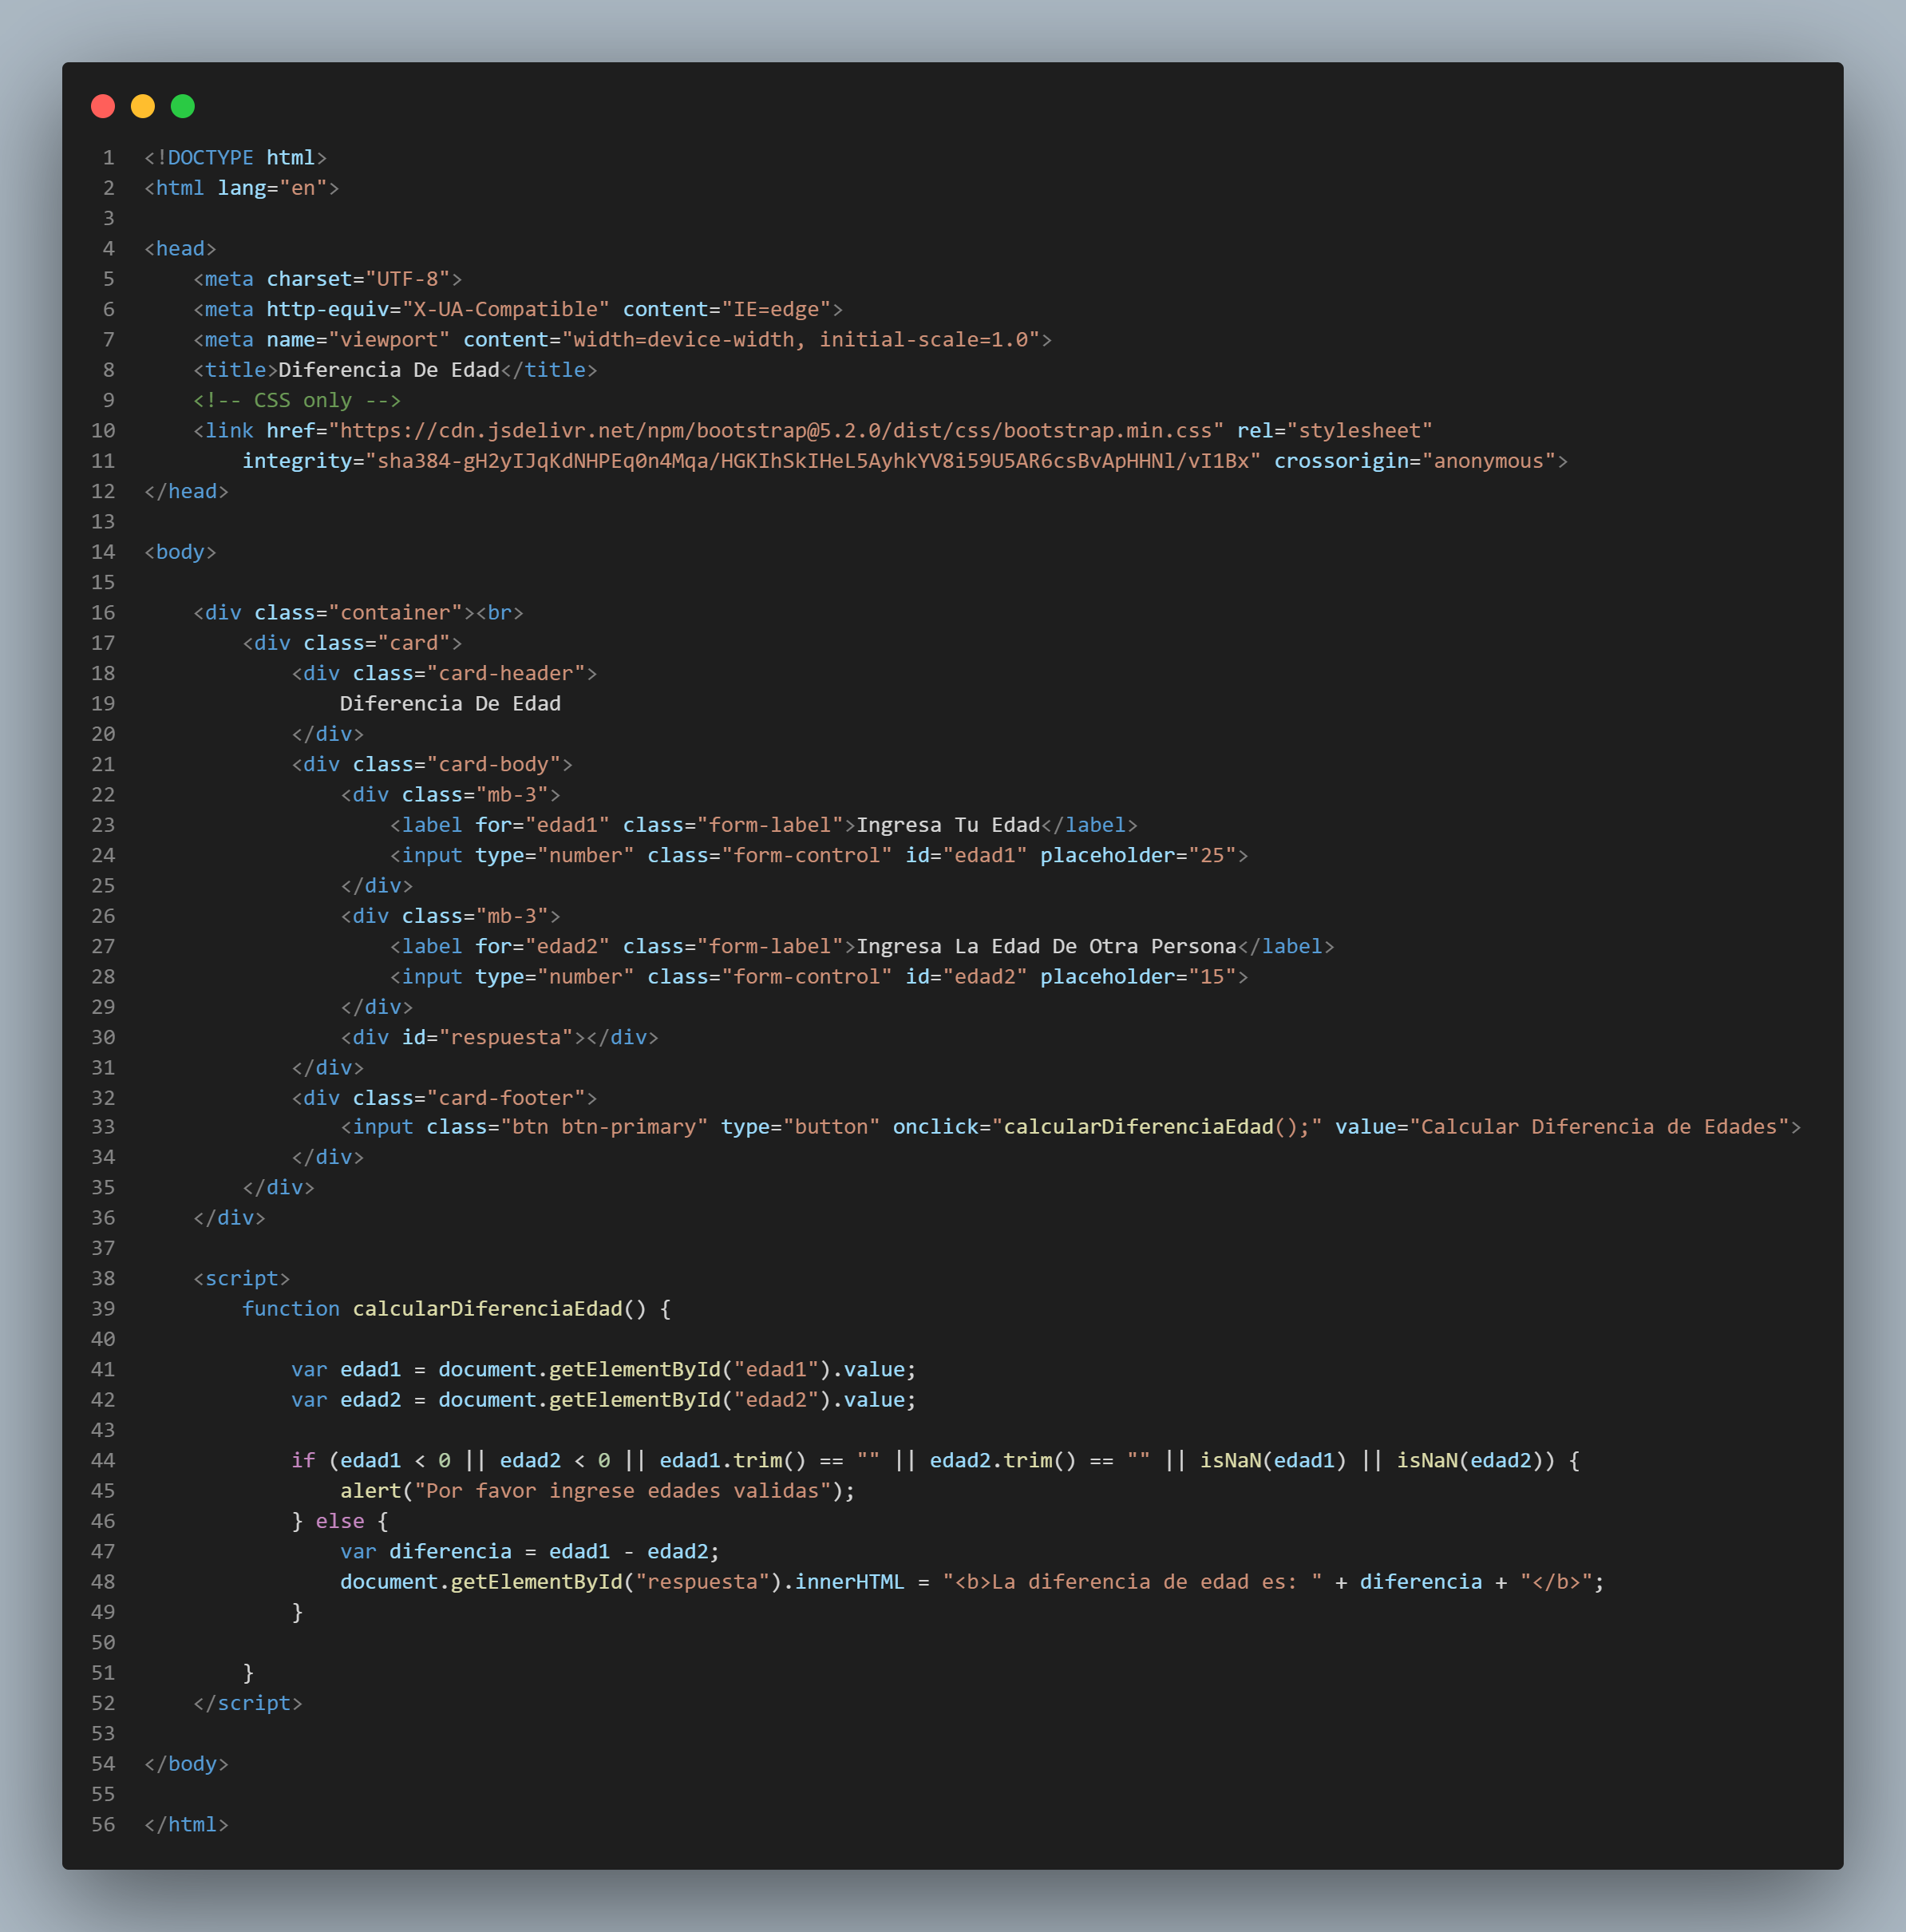Click the 'function' keyword on line 39
Viewport: 1906px width, 1932px height.
pos(291,1309)
